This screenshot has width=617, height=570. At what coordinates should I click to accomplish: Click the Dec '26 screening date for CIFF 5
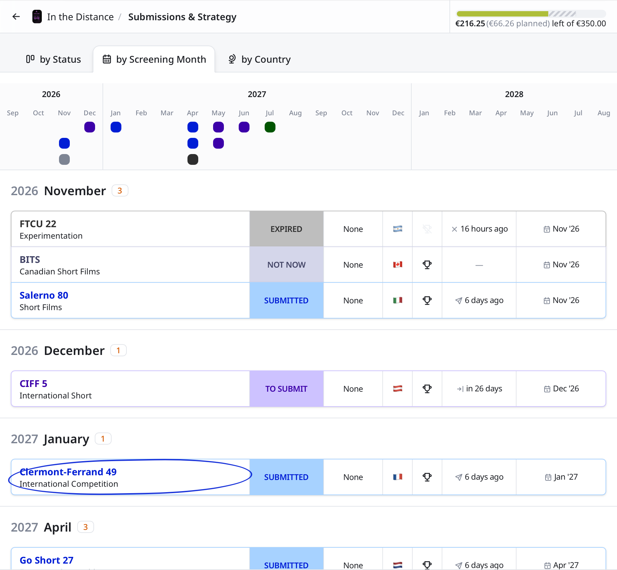tap(561, 389)
